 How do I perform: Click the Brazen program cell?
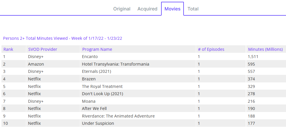89,79
